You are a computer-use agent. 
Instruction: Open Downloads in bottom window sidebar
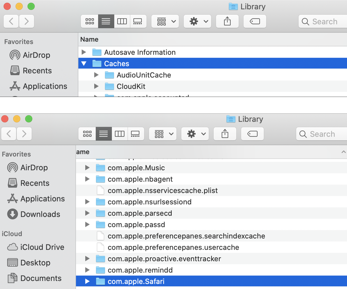pyautogui.click(x=34, y=214)
